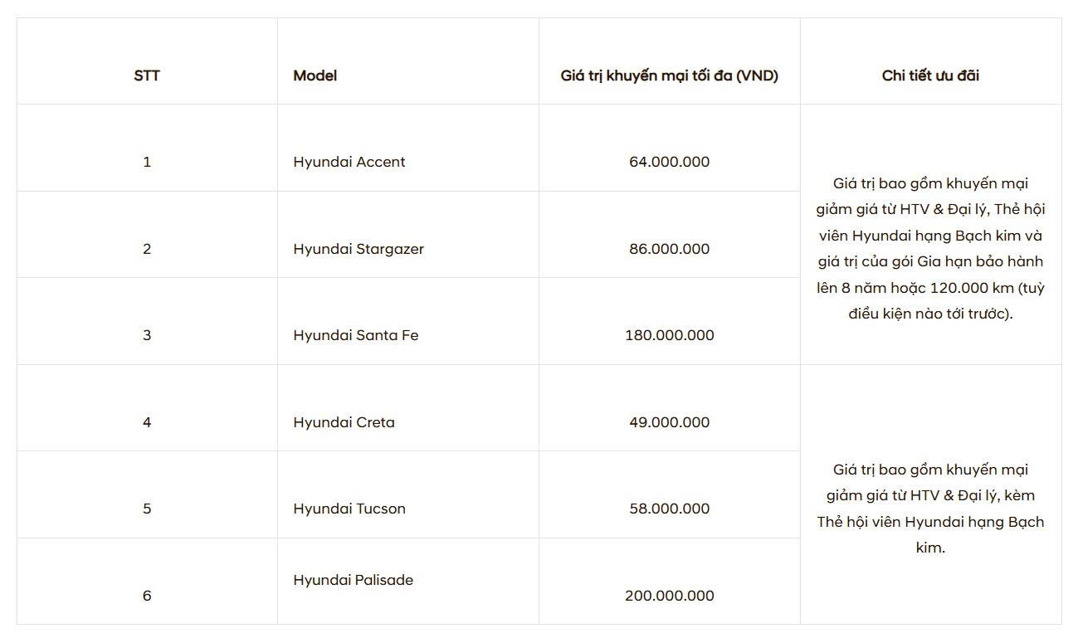Image resolution: width=1078 pixels, height=638 pixels.
Task: Click the 58.000.000 promotion value
Action: click(669, 509)
